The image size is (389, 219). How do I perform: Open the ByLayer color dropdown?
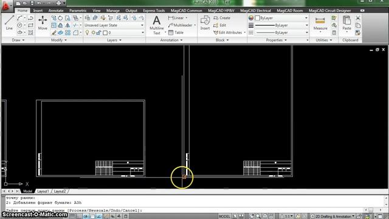click(281, 18)
